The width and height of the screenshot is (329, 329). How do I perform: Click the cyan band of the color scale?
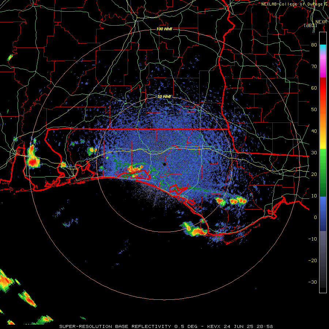323,48
